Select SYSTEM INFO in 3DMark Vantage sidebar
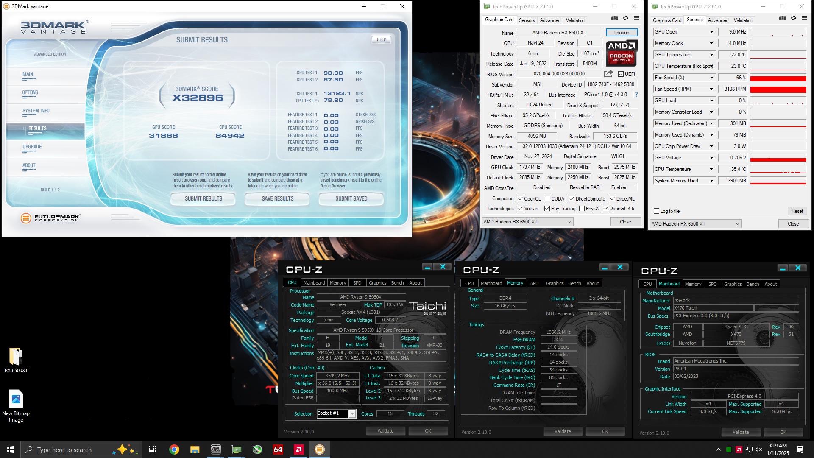The width and height of the screenshot is (814, 458). tap(36, 111)
